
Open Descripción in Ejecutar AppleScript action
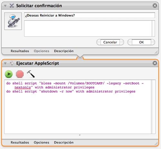tap(64, 143)
